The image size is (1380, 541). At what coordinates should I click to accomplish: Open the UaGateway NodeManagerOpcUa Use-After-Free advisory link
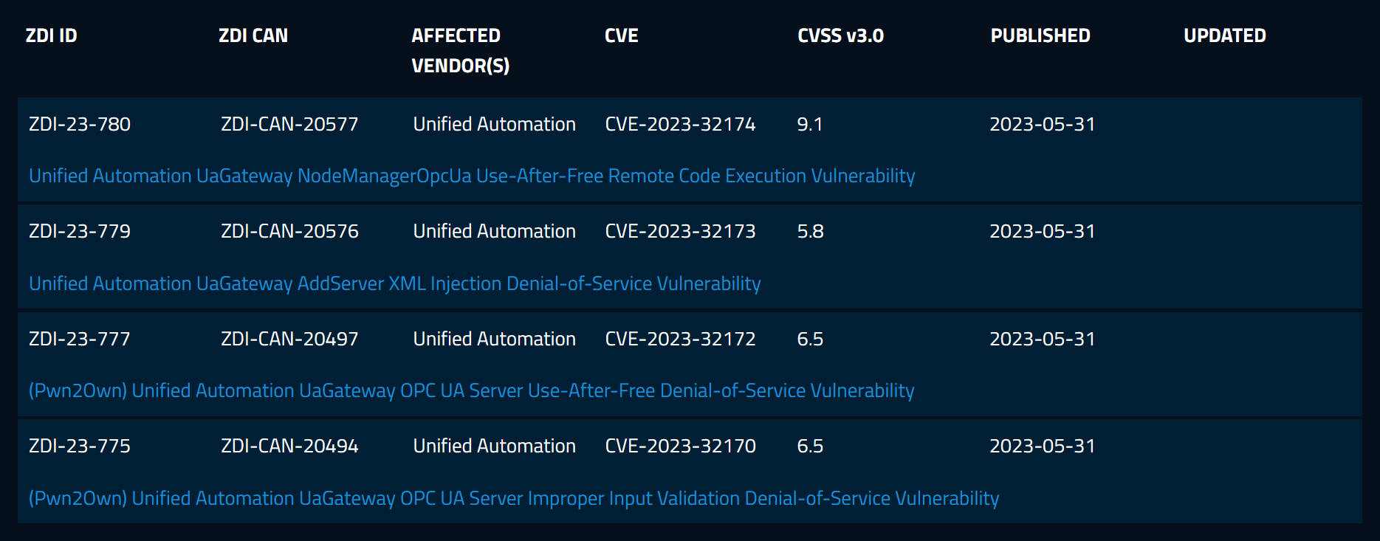pyautogui.click(x=472, y=176)
